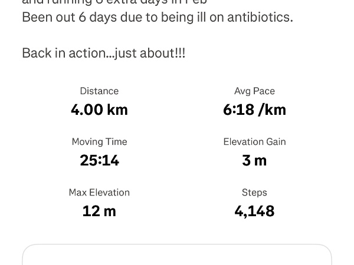Viewport: 354px width, 265px height.
Task: Click the 3 m elevation gain value
Action: point(254,160)
